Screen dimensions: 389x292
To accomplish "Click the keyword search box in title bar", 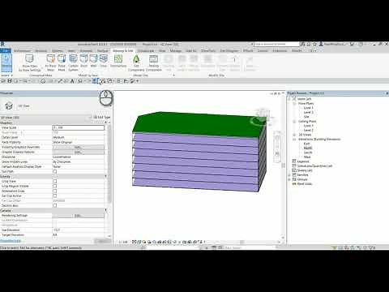I will 276,44.
